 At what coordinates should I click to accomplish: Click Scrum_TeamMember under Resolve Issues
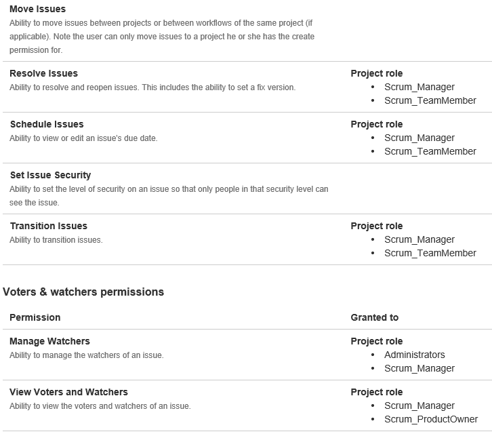(430, 100)
